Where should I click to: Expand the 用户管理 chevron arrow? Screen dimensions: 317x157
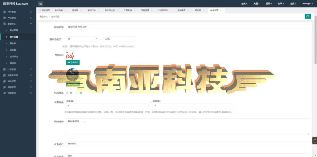(x=31, y=12)
